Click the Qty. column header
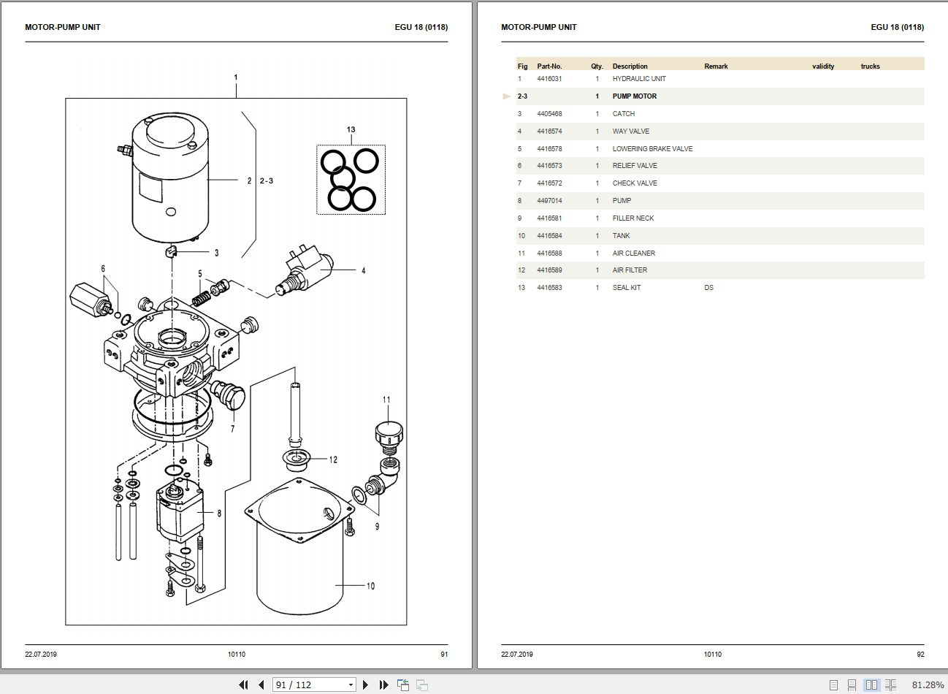Screen dimensions: 948x694 click(x=597, y=66)
